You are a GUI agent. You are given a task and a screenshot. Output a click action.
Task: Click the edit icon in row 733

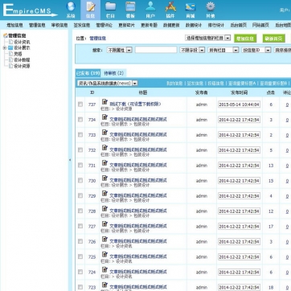click(105, 133)
